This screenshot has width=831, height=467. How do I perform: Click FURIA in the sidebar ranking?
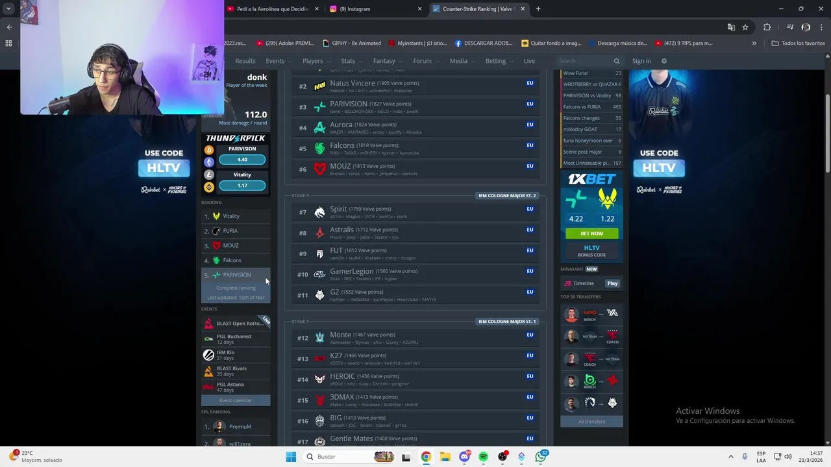pos(236,231)
